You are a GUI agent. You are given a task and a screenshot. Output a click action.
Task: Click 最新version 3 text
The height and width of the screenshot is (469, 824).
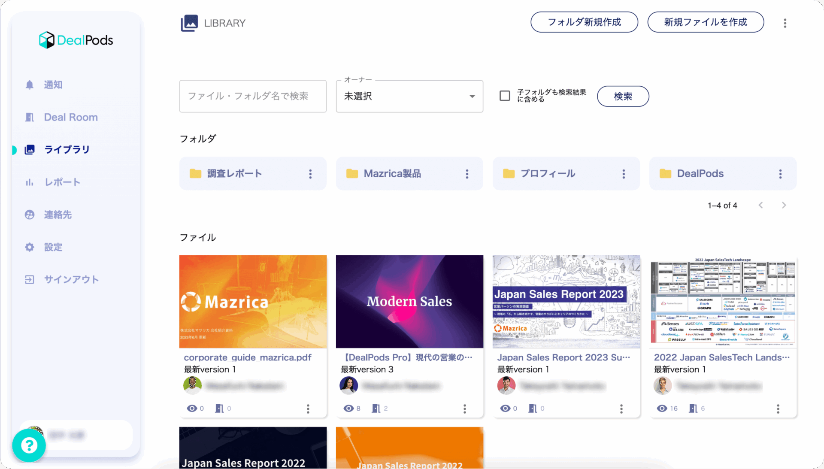[x=367, y=369]
